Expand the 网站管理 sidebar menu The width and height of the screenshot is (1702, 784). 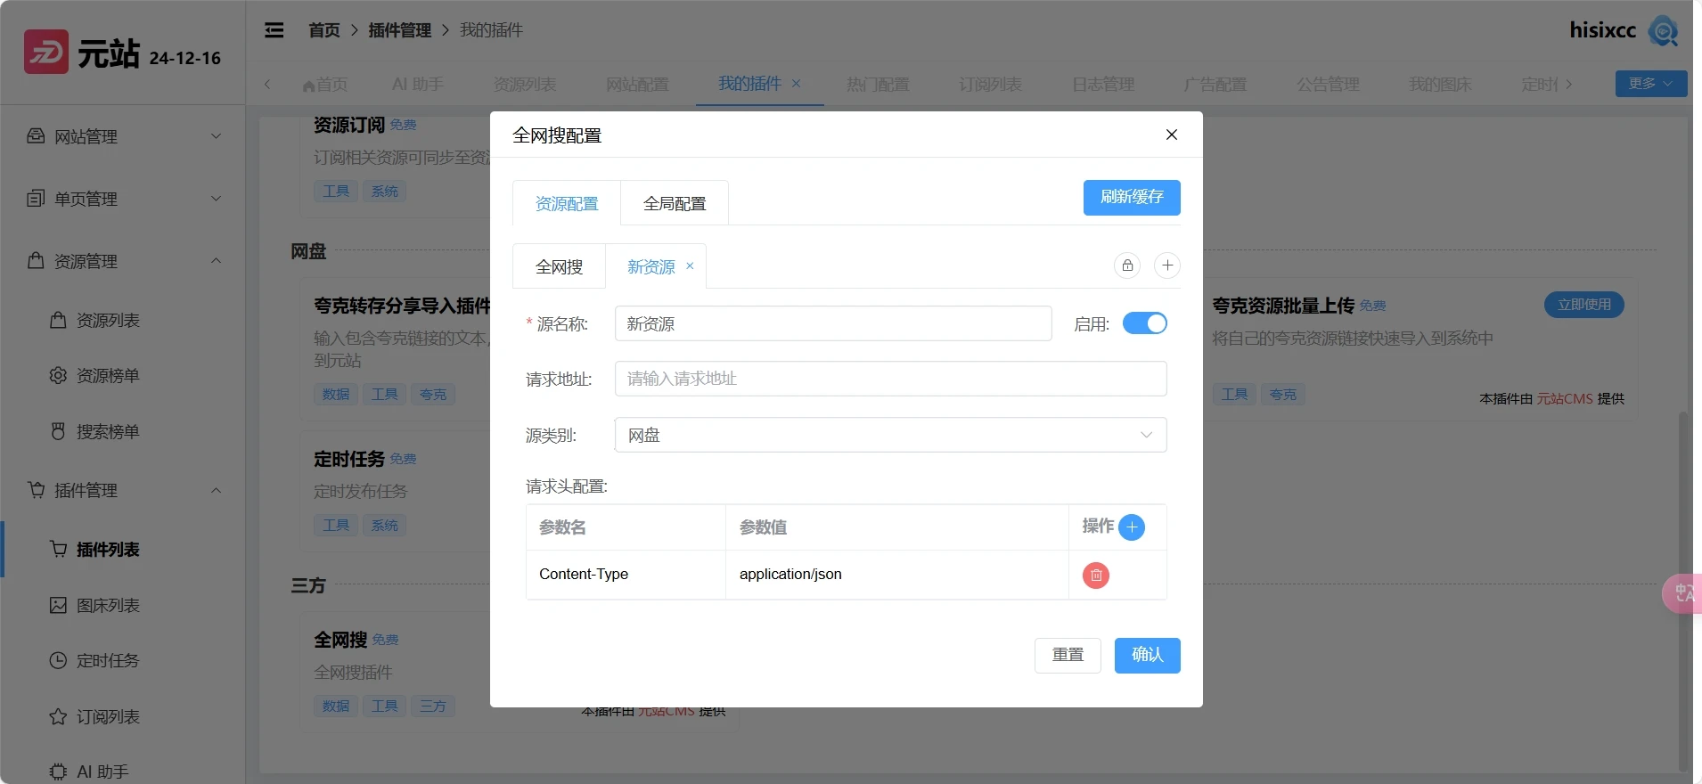click(123, 136)
